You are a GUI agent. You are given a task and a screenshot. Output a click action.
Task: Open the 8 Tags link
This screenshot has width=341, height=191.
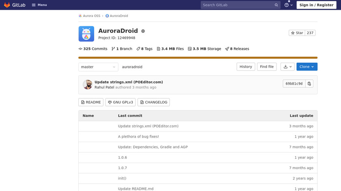145,49
